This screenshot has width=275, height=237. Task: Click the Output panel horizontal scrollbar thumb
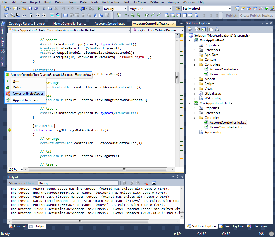click(x=80, y=221)
